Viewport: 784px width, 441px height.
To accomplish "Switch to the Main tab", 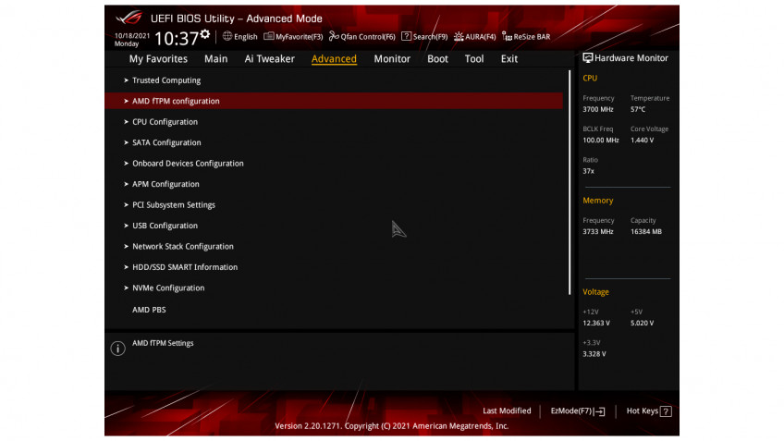I will coord(215,58).
